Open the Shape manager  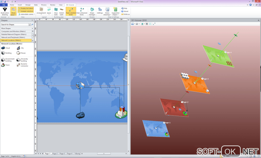tap(92, 11)
